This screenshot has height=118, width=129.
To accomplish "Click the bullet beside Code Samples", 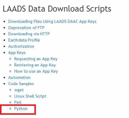I will click(x=4, y=84).
